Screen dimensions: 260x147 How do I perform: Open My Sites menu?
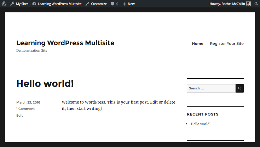(x=19, y=4)
